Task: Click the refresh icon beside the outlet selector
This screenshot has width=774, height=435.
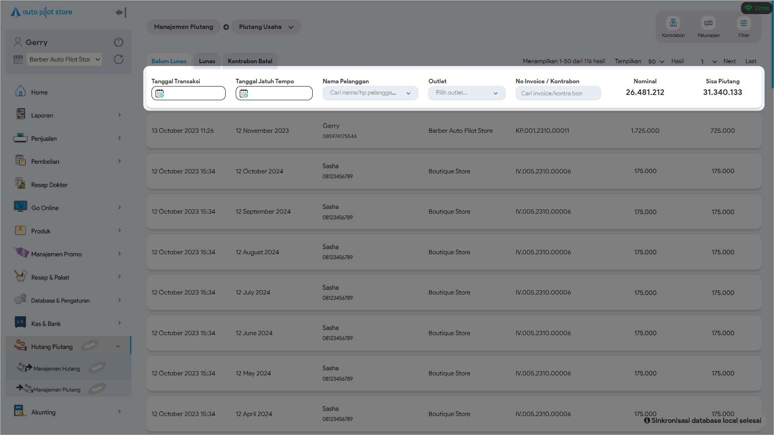Action: (118, 60)
